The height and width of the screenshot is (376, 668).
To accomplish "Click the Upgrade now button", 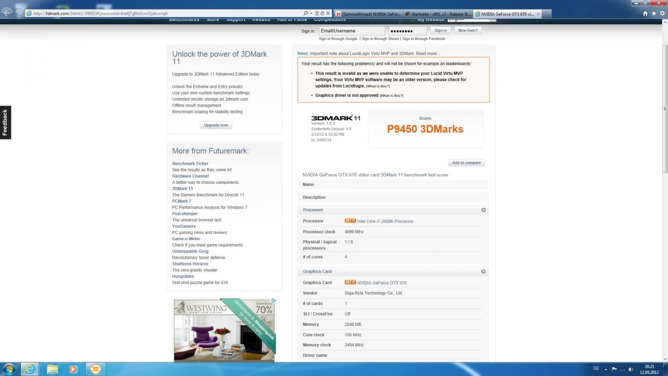I will point(216,125).
